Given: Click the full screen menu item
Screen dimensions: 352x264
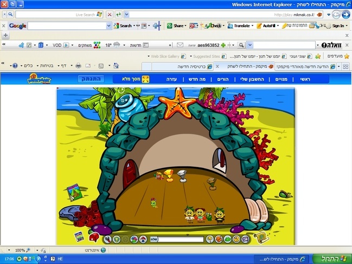Looking at the screenshot, I should coord(136,79).
